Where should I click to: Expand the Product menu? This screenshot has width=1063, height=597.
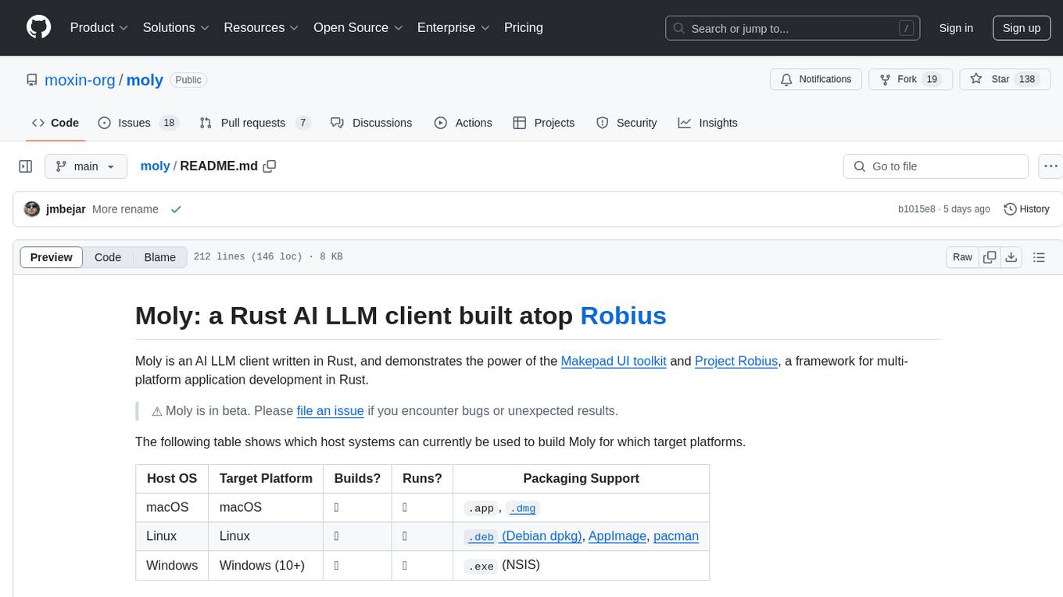coord(99,27)
